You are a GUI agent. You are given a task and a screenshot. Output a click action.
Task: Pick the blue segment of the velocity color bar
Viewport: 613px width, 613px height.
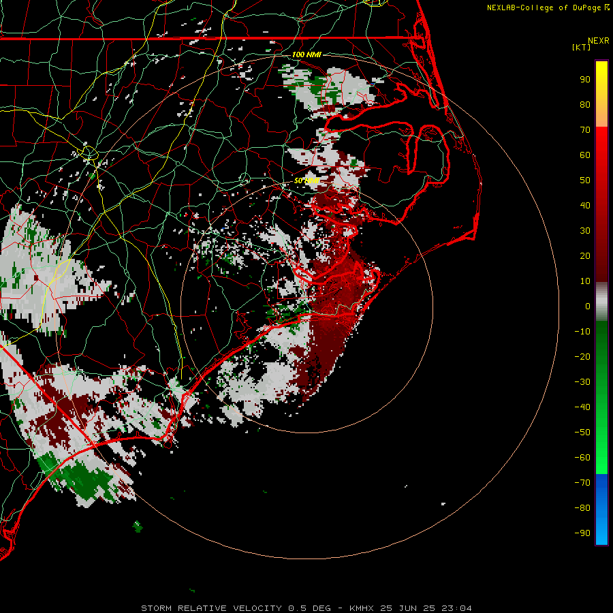click(x=601, y=509)
